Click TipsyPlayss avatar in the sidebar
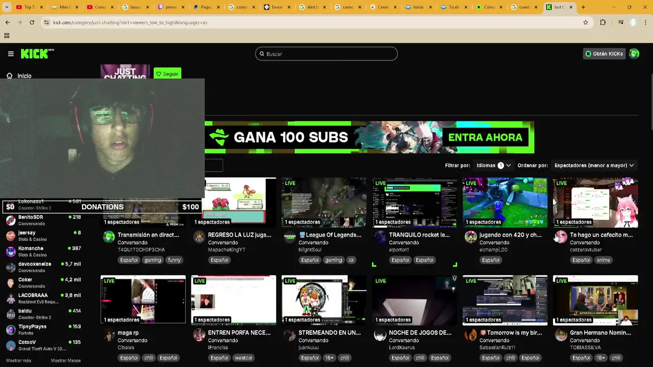This screenshot has height=367, width=653. [x=11, y=330]
